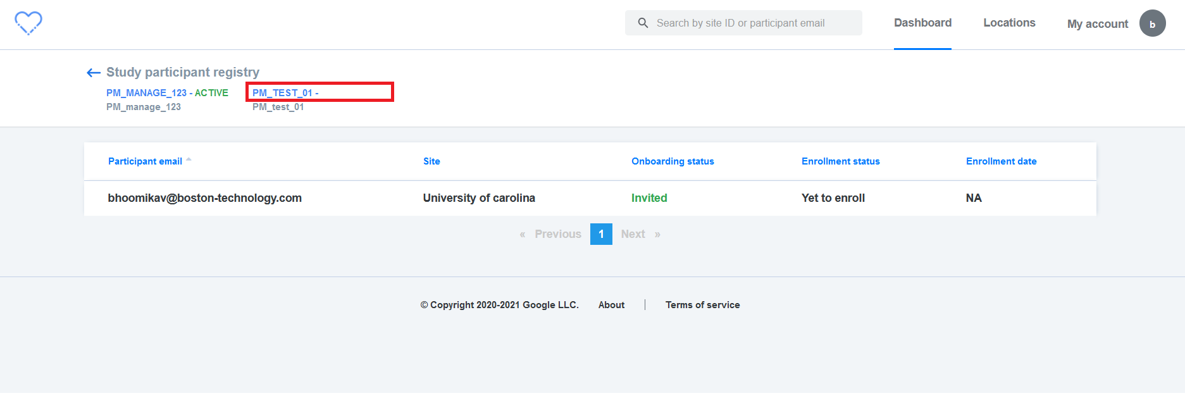Open the user avatar circle 'b'
The image size is (1185, 410).
(x=1152, y=23)
